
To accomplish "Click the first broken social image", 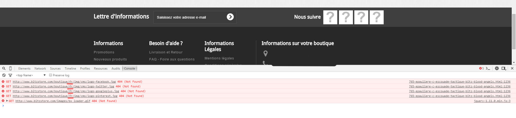I will coord(330,17).
